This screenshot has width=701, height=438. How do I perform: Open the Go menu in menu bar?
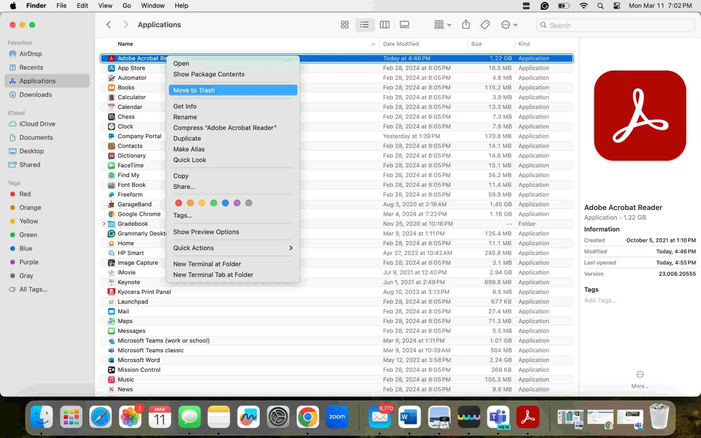pos(127,6)
